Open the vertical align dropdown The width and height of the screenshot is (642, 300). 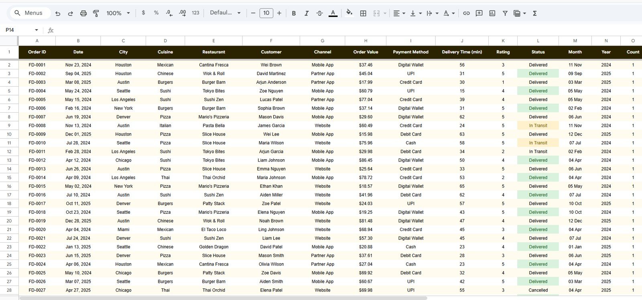(x=416, y=13)
